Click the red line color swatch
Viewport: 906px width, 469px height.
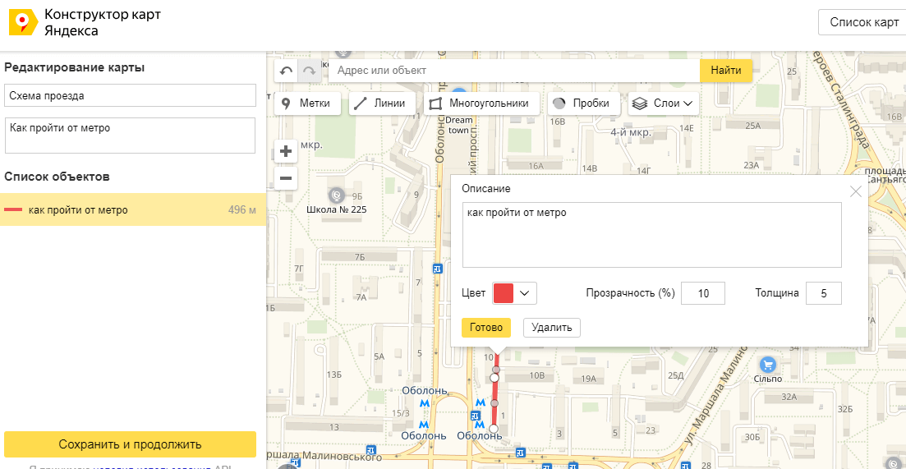(504, 293)
